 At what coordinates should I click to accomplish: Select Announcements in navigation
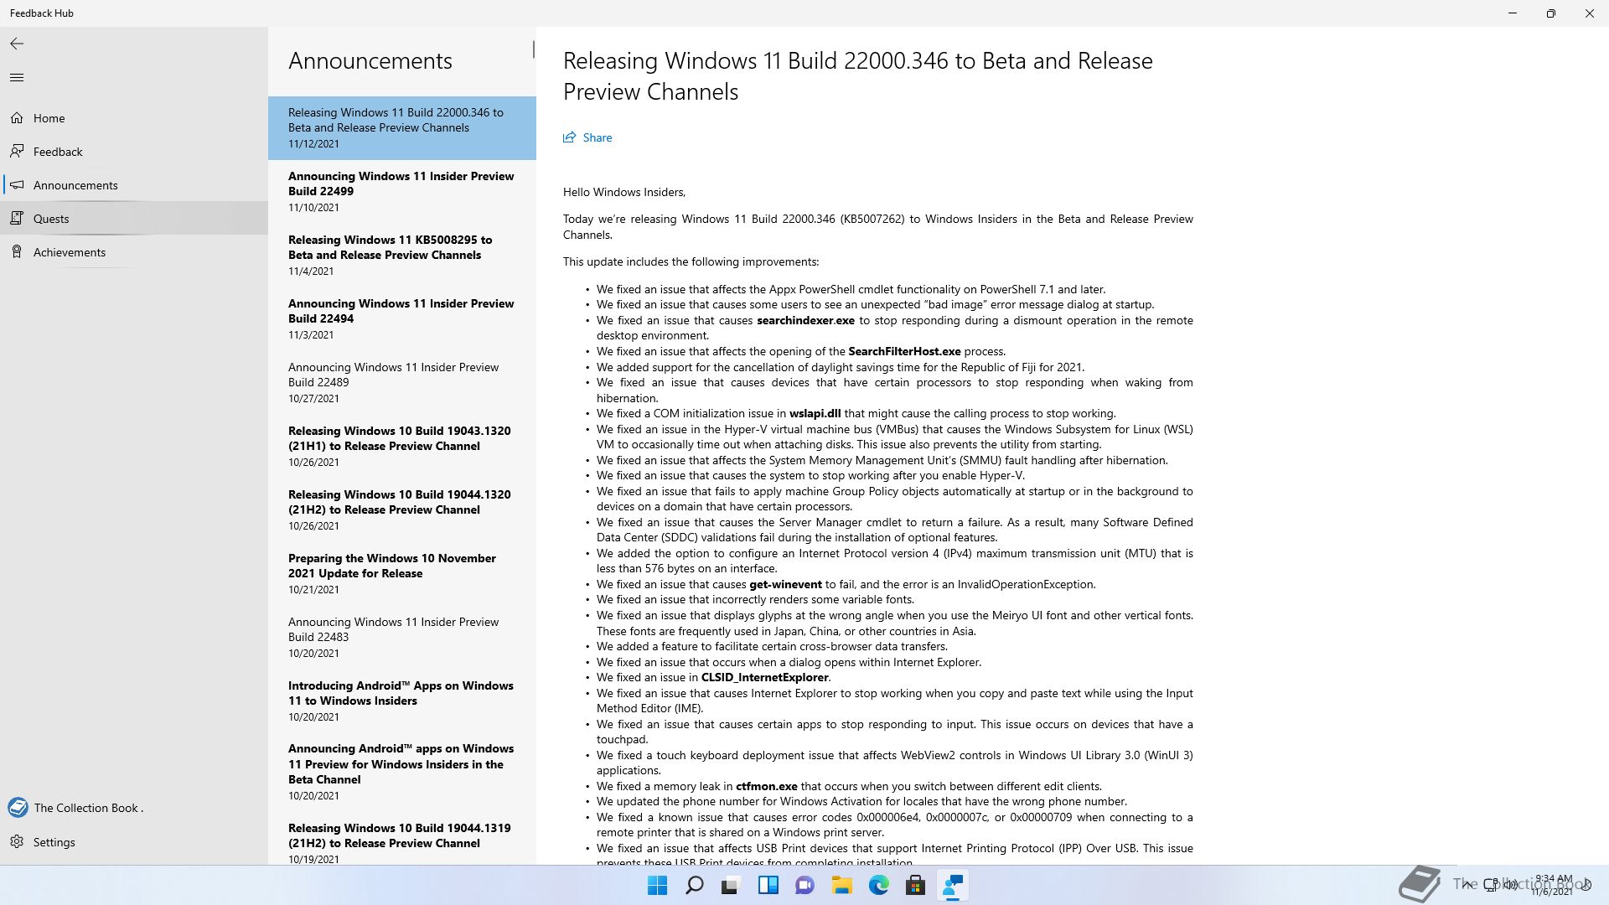[x=134, y=185]
